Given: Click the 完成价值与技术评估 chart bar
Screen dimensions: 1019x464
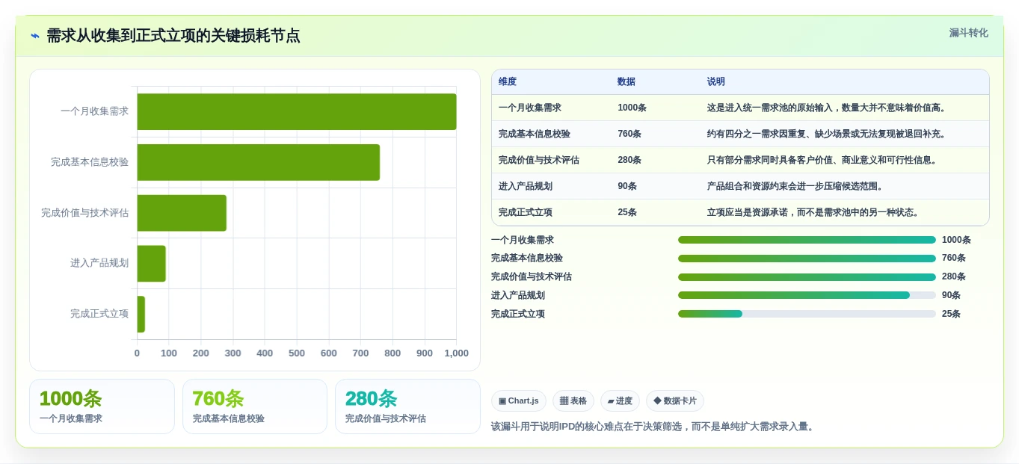Looking at the screenshot, I should [x=182, y=213].
